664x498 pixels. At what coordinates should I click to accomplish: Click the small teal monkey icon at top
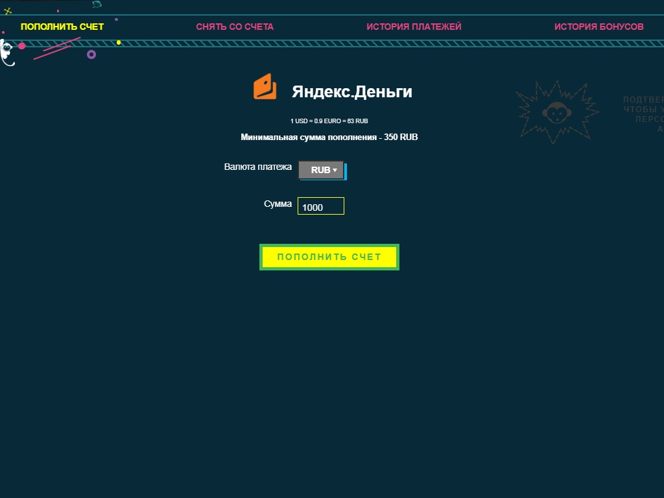(97, 5)
